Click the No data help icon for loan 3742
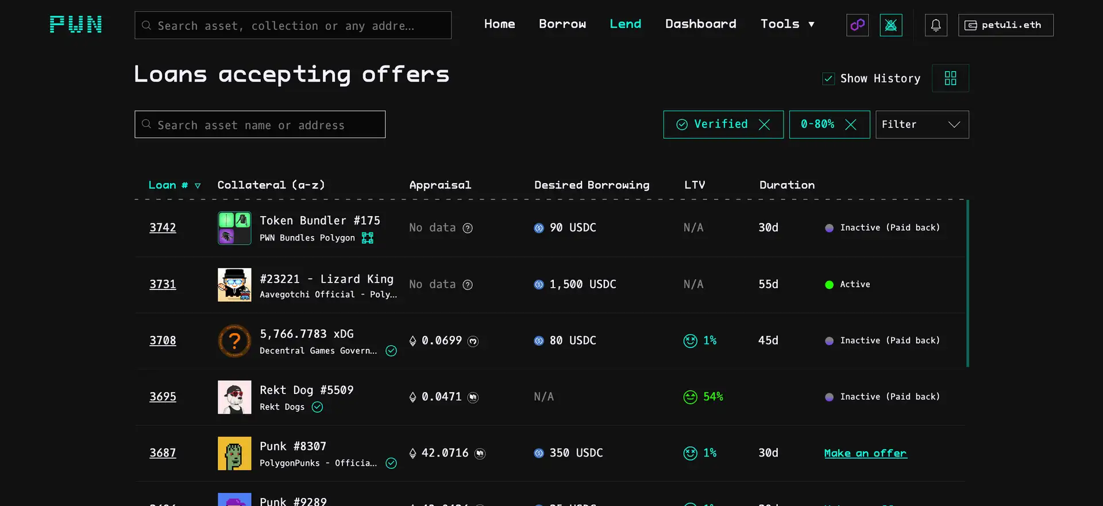1103x506 pixels. [x=468, y=228]
